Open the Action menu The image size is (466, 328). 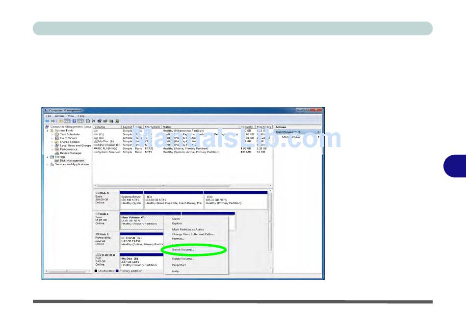pos(59,116)
